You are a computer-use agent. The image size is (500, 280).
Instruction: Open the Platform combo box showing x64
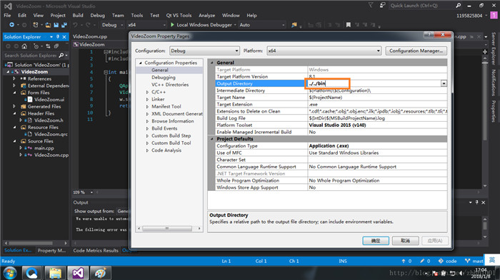[x=324, y=51]
